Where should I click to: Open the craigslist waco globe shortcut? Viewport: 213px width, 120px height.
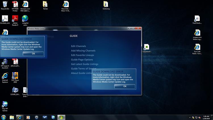tap(25, 20)
